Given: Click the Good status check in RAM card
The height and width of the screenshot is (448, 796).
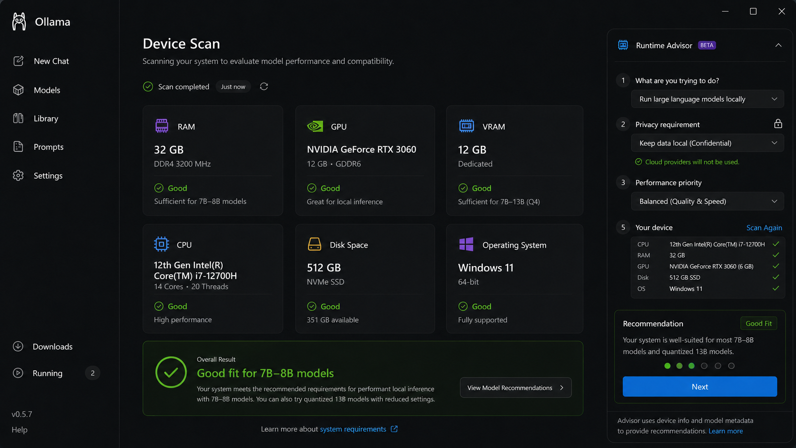Looking at the screenshot, I should point(159,188).
